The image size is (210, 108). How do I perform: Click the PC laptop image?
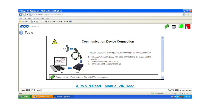[x=58, y=64]
